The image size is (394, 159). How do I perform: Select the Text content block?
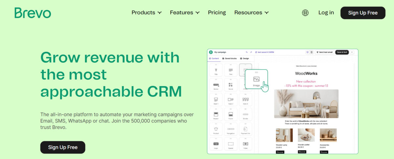tap(231, 70)
